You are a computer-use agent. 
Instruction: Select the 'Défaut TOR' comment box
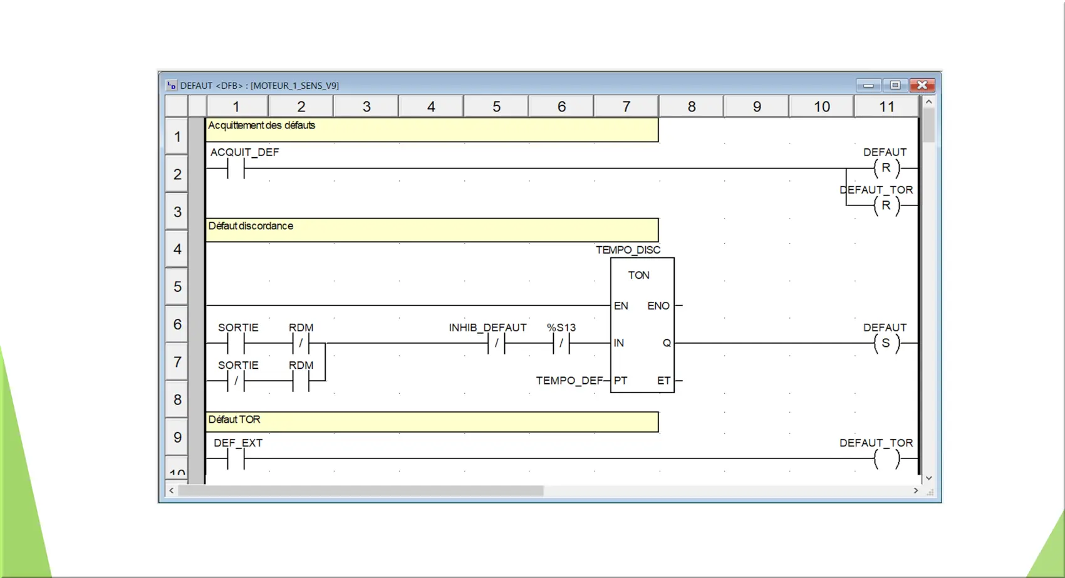(432, 421)
